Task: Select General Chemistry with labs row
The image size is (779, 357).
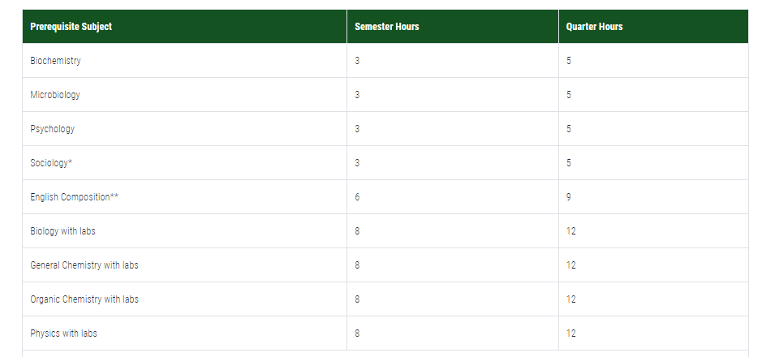Action: [x=385, y=265]
